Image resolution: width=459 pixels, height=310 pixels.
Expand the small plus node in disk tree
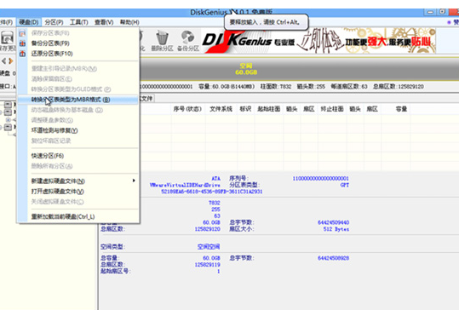8,120
